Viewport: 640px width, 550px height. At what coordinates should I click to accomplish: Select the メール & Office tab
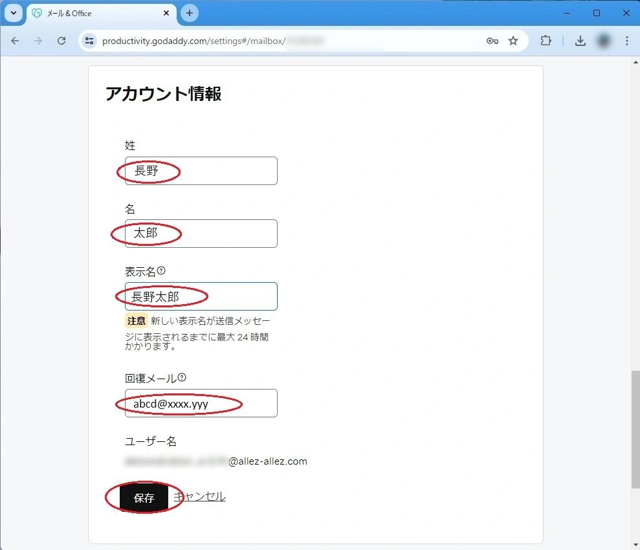pyautogui.click(x=91, y=13)
